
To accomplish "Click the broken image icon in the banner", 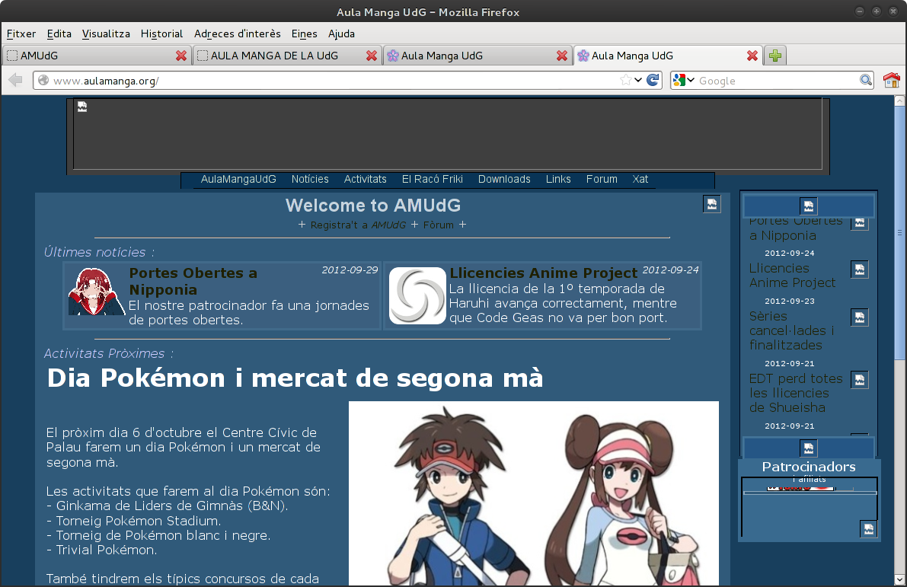I will (82, 107).
